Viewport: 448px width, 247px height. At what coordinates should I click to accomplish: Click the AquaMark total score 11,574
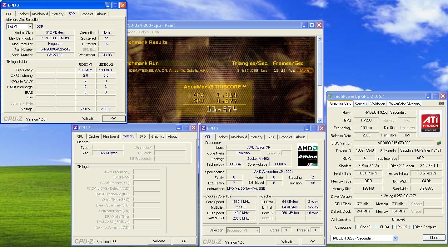[222, 109]
